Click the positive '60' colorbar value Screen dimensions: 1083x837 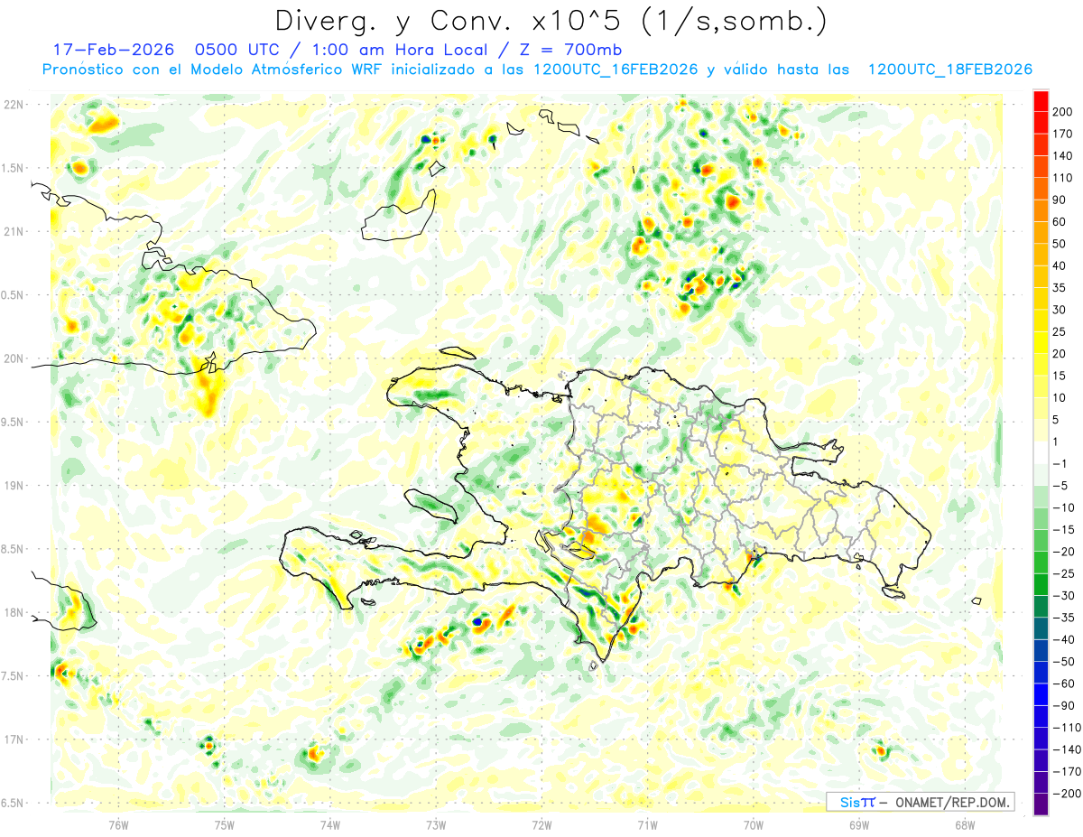pyautogui.click(x=1059, y=221)
